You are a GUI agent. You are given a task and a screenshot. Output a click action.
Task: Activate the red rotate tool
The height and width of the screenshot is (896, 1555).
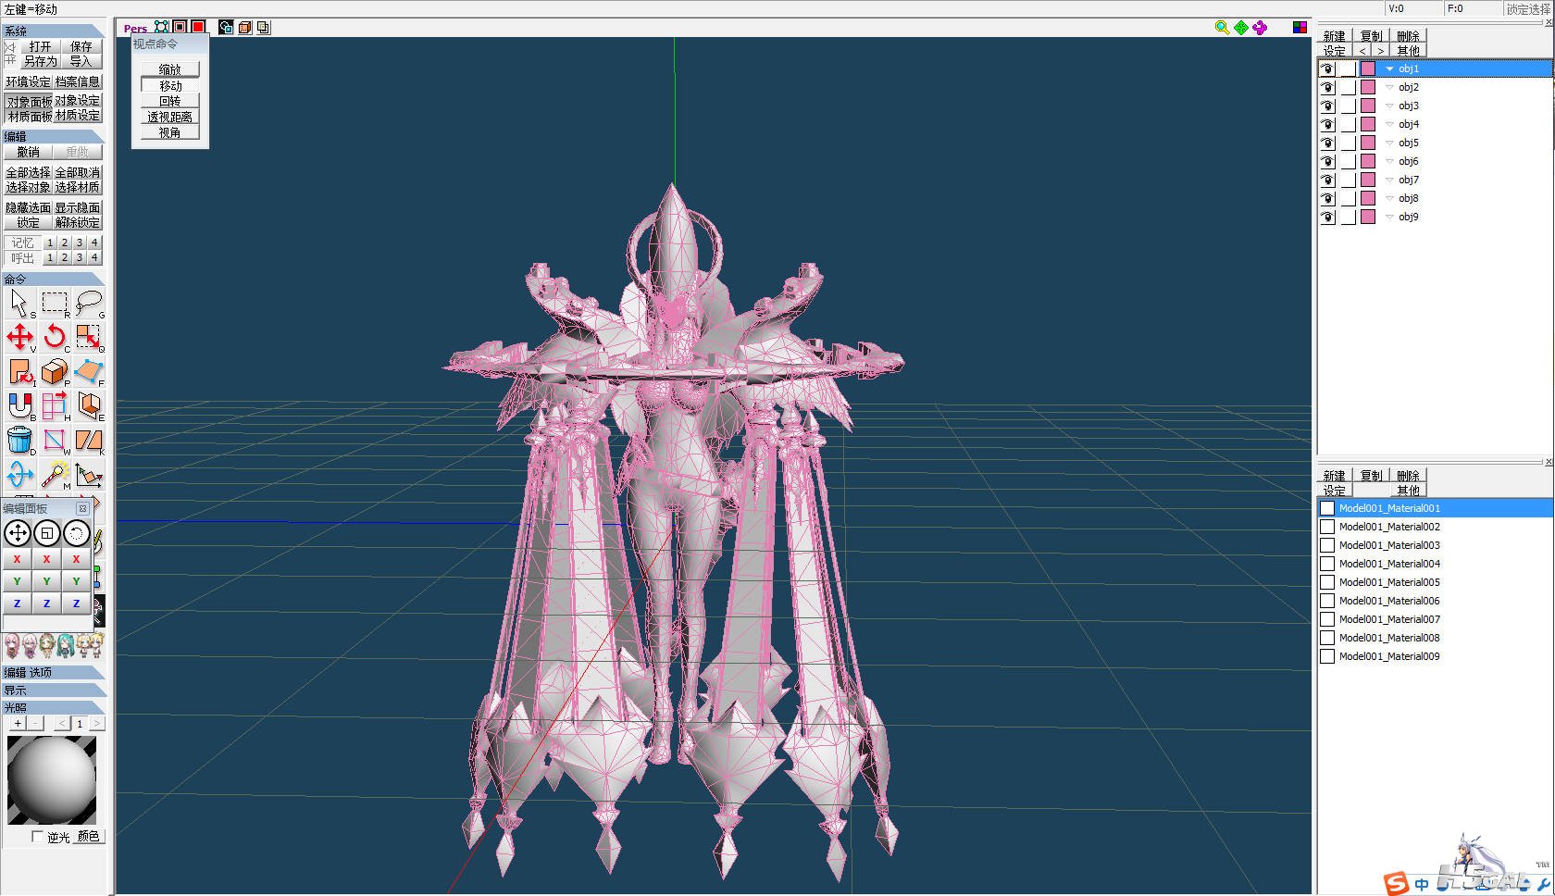pyautogui.click(x=55, y=337)
